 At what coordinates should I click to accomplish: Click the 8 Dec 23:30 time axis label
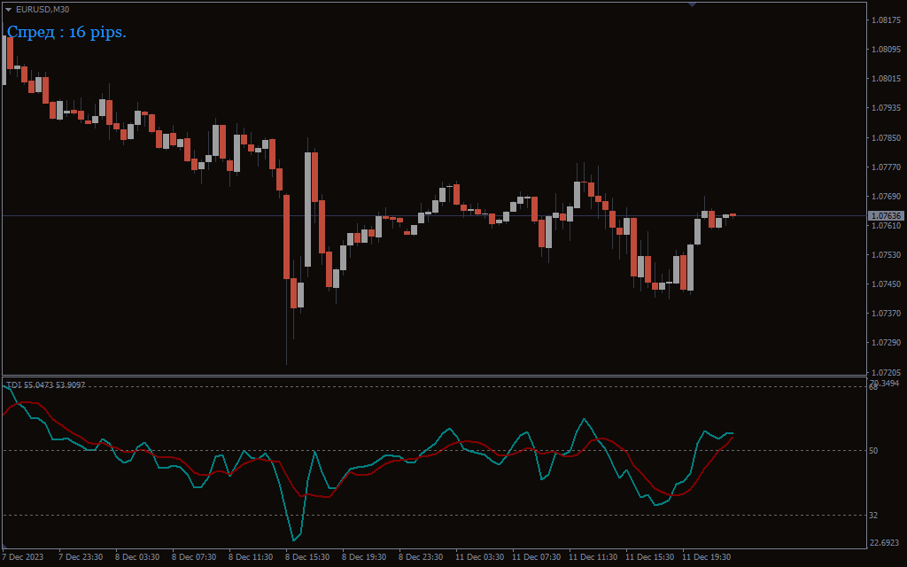click(421, 557)
